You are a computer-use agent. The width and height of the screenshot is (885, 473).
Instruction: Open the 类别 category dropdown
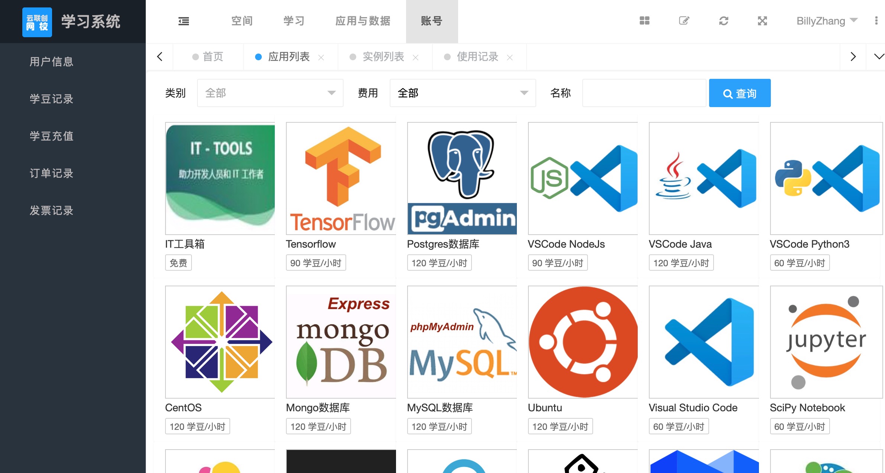pos(270,93)
